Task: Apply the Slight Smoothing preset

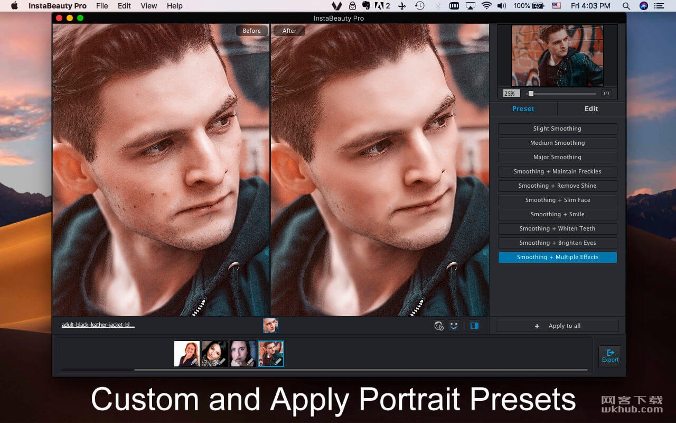Action: (x=557, y=128)
